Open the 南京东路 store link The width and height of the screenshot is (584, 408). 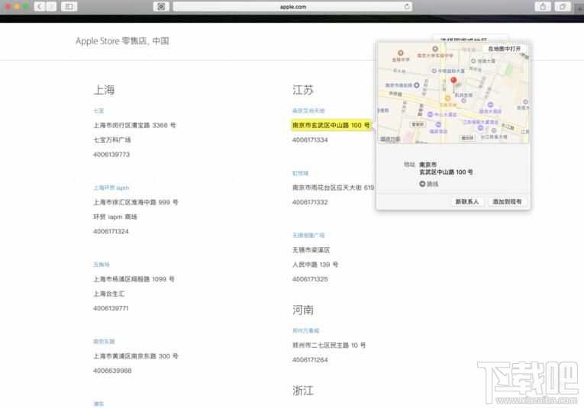(104, 342)
